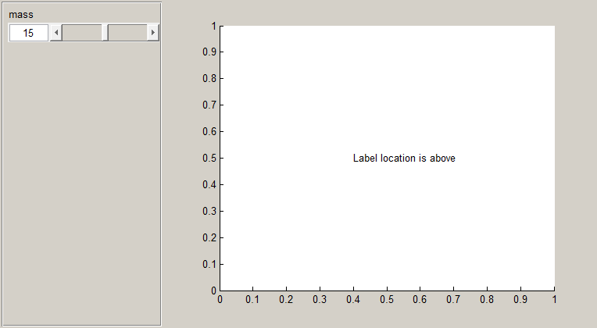
Task: Click the slider's right increment arrow
Action: (x=153, y=33)
